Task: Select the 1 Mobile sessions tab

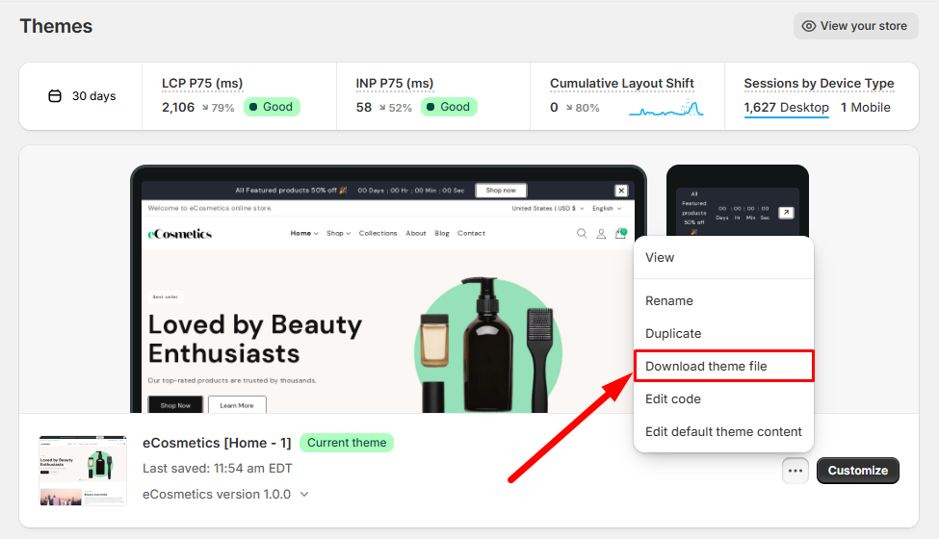Action: coord(866,108)
